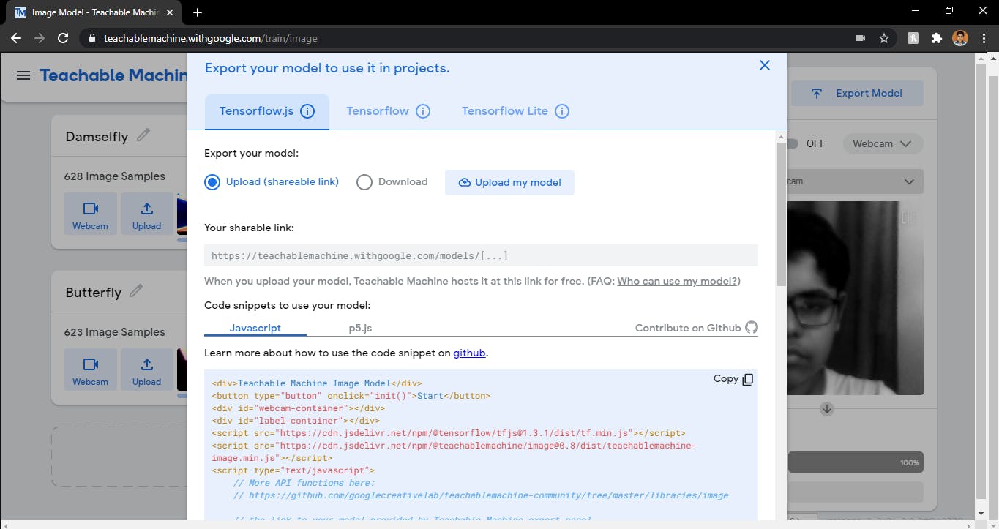The width and height of the screenshot is (999, 529).
Task: Click the GitHub logo icon
Action: pyautogui.click(x=752, y=328)
